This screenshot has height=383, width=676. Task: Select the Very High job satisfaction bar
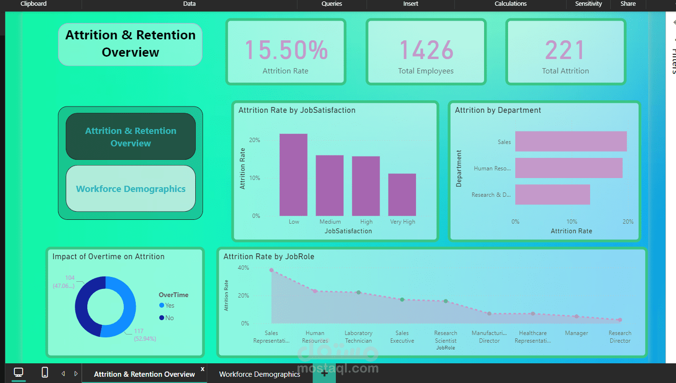[402, 195]
